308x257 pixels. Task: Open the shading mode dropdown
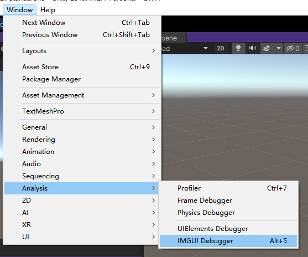pos(185,48)
